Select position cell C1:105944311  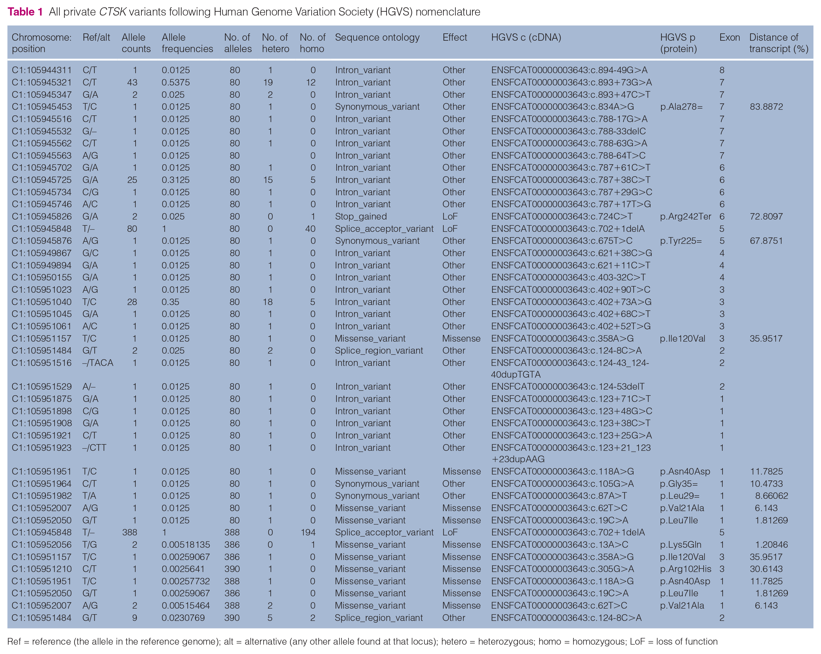42,70
